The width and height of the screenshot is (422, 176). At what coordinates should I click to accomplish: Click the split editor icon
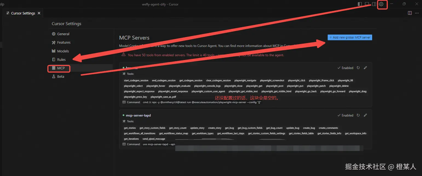pyautogui.click(x=410, y=13)
